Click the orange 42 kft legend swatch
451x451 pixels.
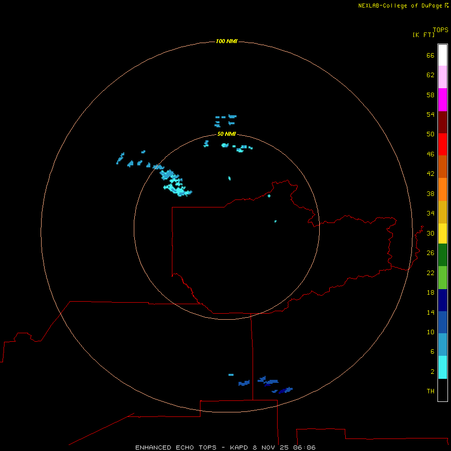pos(442,189)
